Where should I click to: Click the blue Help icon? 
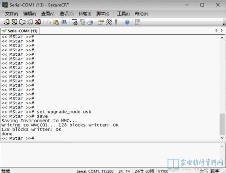[127, 22]
